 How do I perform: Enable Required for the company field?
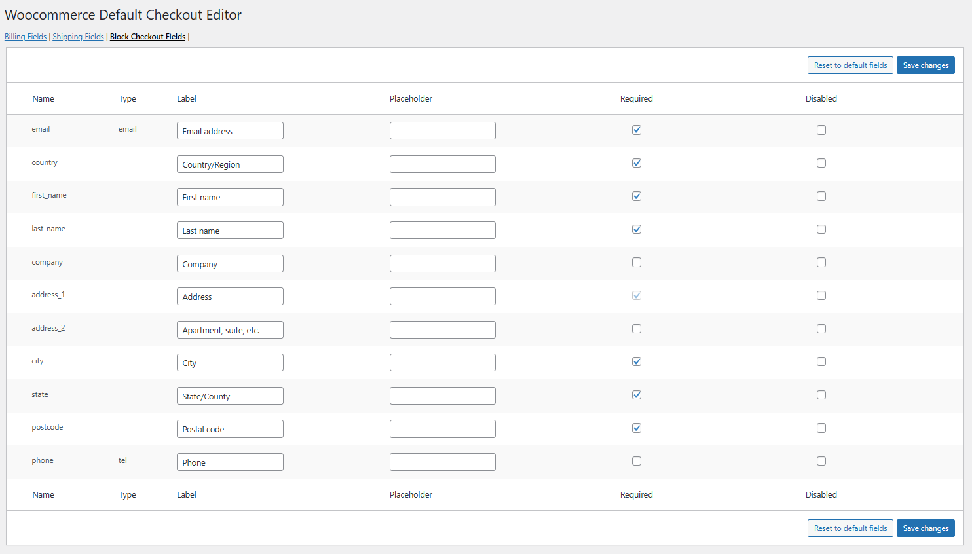point(636,263)
